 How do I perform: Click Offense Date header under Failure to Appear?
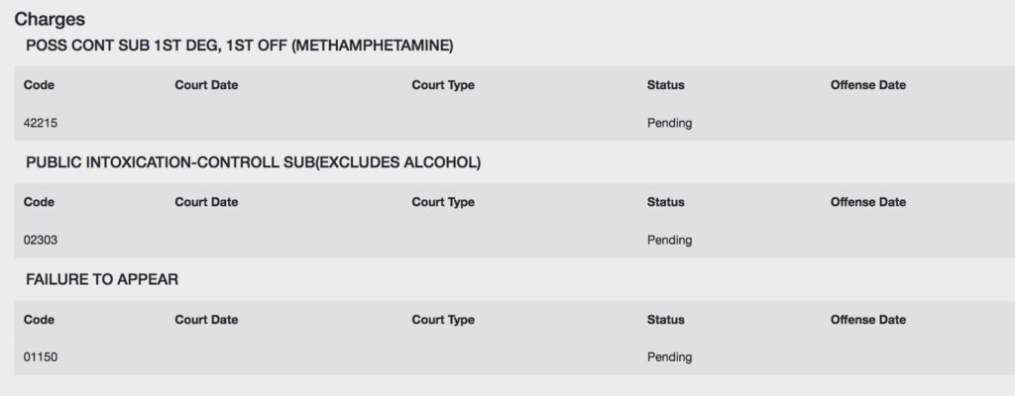(x=868, y=320)
